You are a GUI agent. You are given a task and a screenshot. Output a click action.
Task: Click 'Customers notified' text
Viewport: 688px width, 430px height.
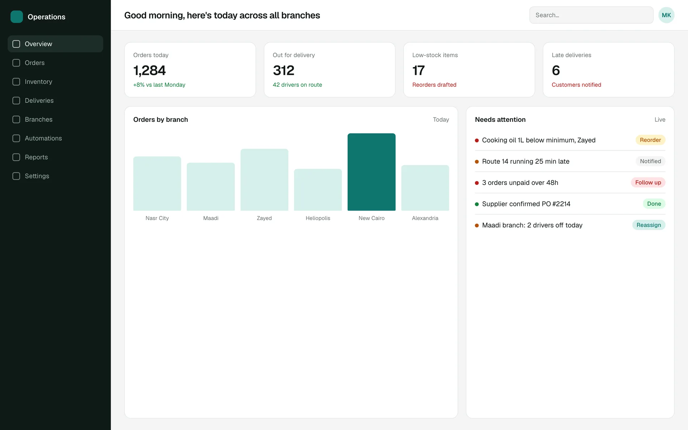coord(576,85)
